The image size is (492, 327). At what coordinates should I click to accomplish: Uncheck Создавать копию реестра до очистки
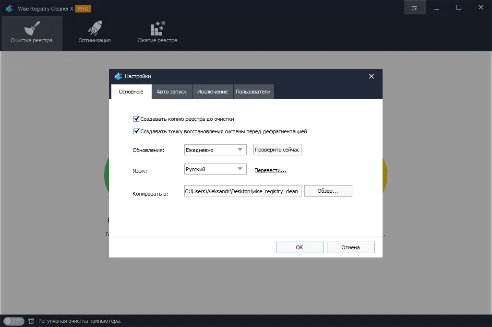coord(136,119)
